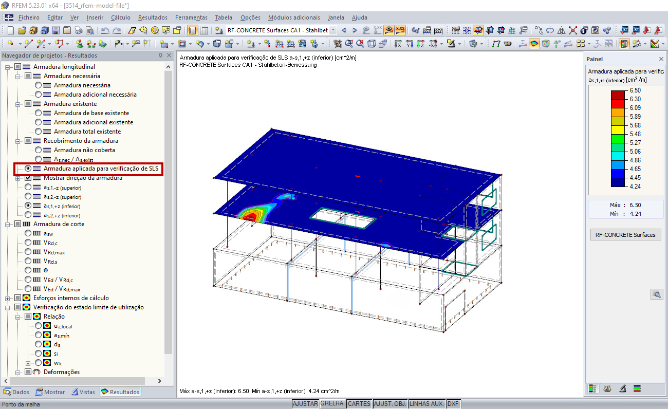Select Armadura não coberta radio button
Image resolution: width=668 pixels, height=409 pixels.
pos(38,150)
